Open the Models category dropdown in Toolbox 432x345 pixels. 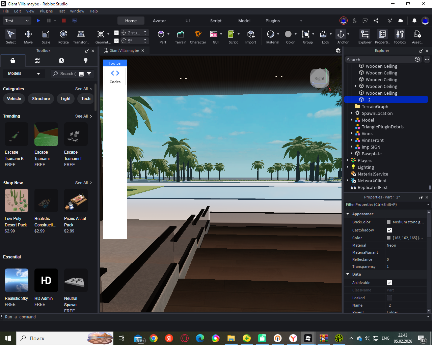tap(24, 73)
